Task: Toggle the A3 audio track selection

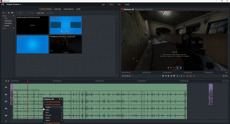Action: click(6, 108)
